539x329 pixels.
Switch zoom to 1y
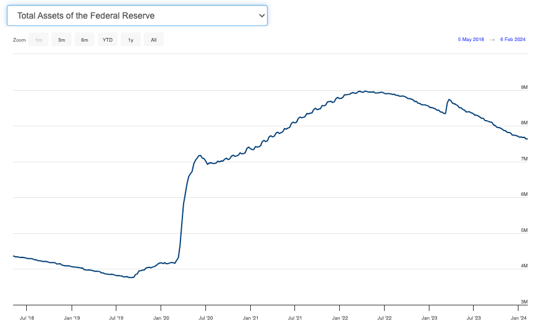point(131,40)
